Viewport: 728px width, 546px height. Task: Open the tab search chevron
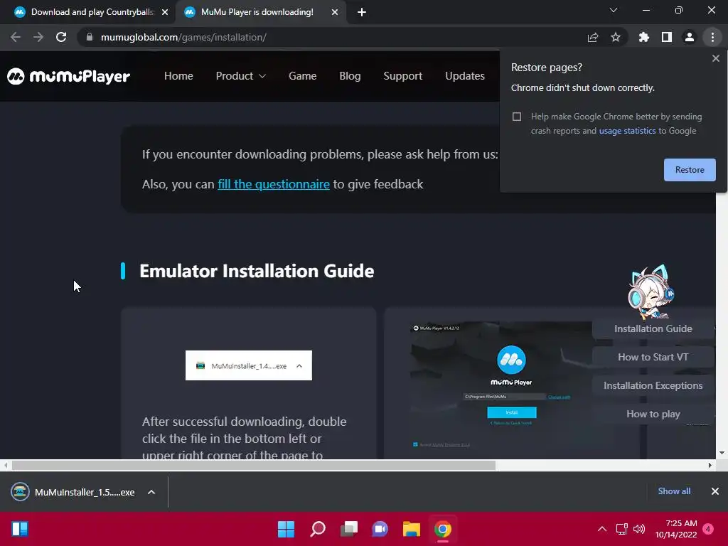614,10
